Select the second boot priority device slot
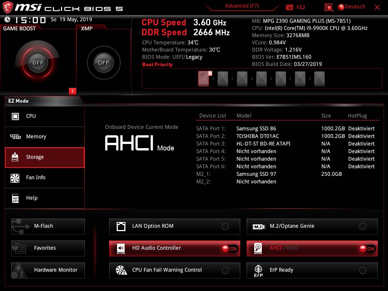This screenshot has height=291, width=388. pyautogui.click(x=223, y=79)
